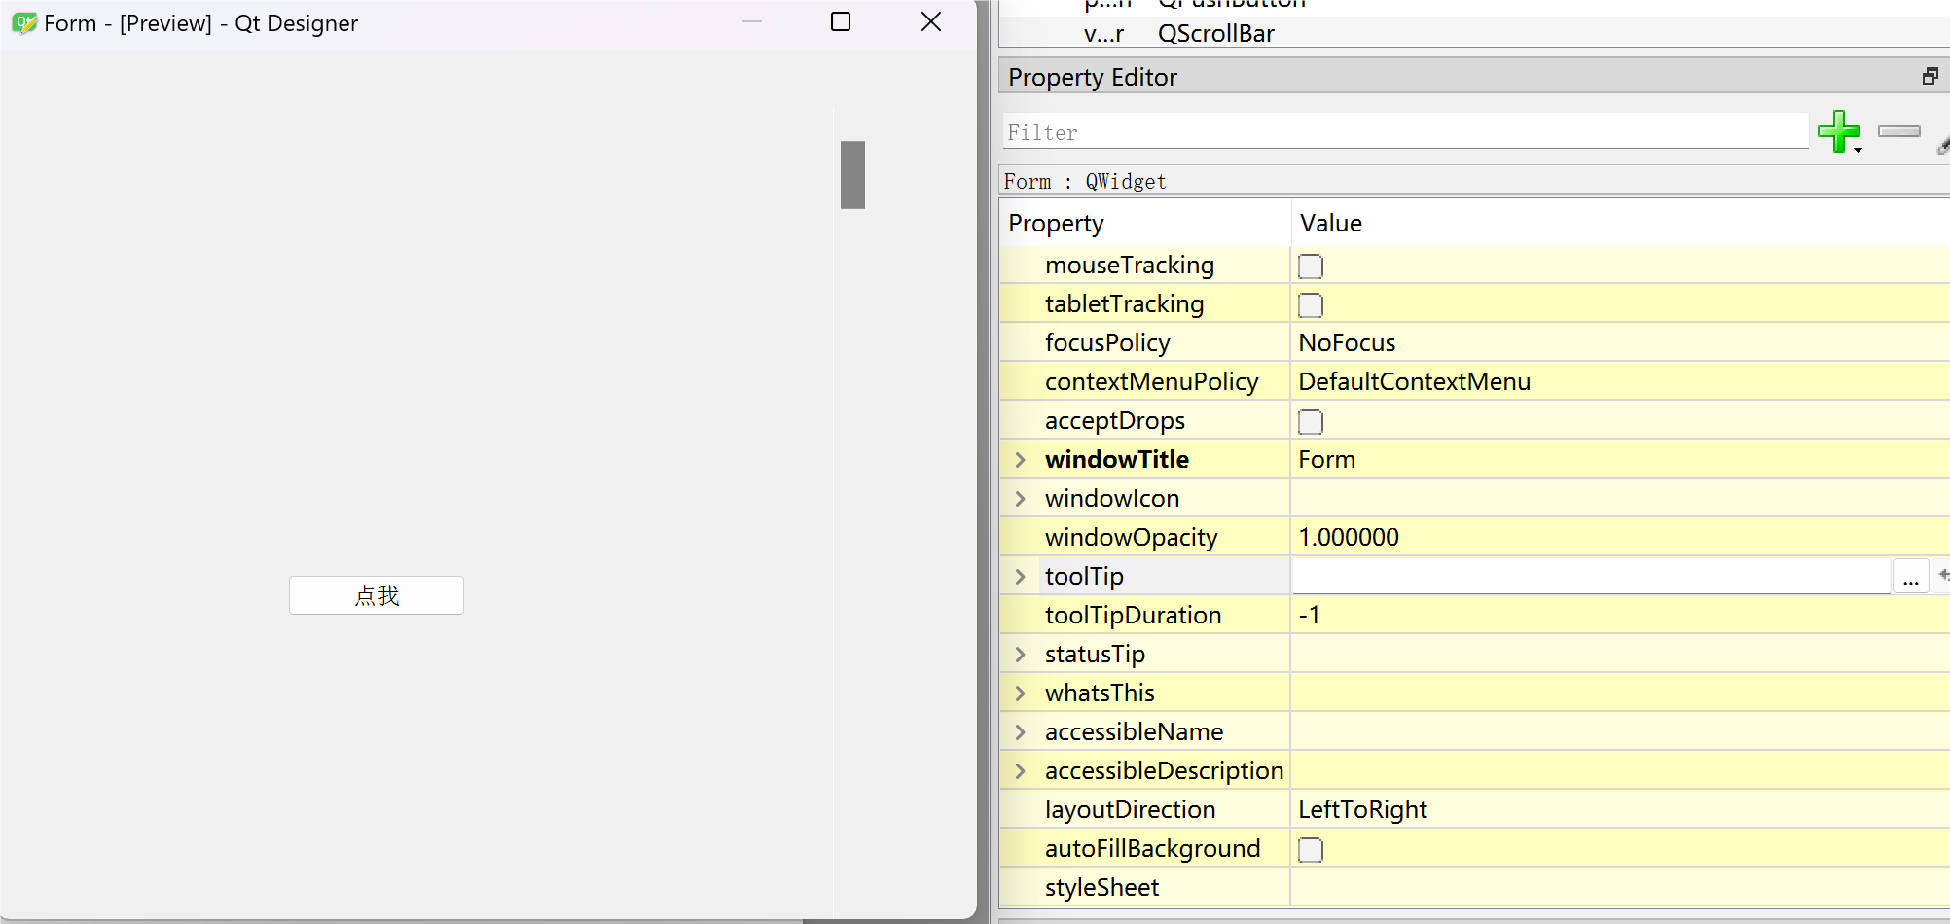Select the layoutDirection LeftToRight value
Screen dimensions: 1950x924
(x=1362, y=810)
